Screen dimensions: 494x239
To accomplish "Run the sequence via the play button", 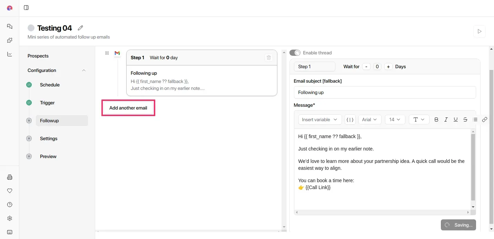I will [479, 31].
